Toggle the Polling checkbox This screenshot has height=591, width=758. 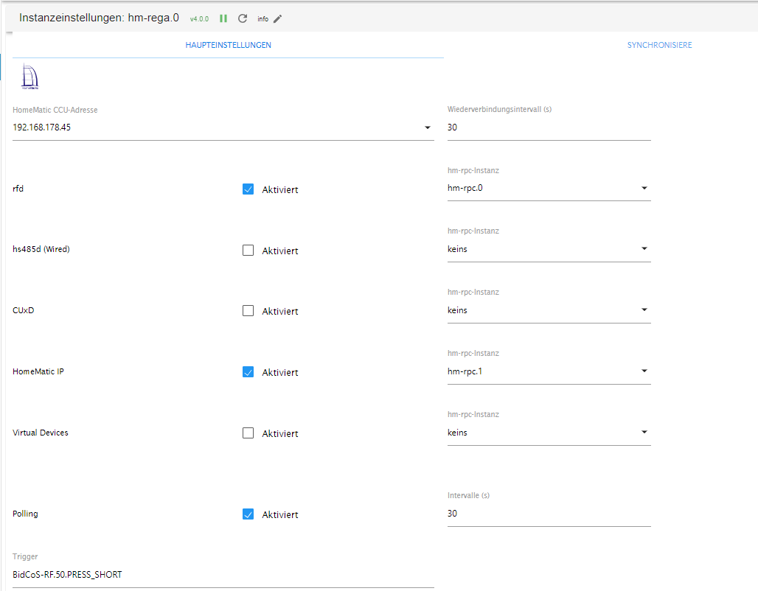tap(248, 514)
